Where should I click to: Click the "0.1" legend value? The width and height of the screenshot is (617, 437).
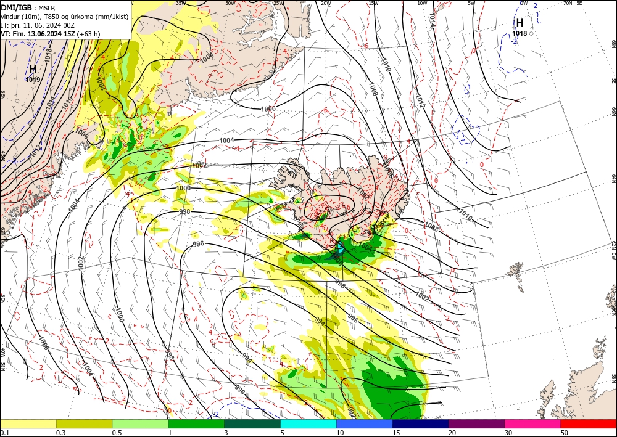click(x=4, y=433)
